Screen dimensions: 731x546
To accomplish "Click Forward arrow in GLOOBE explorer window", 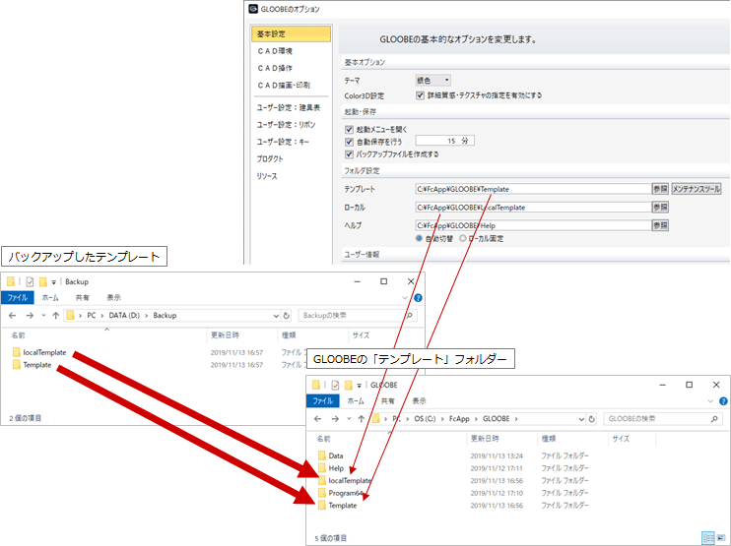I will 335,419.
